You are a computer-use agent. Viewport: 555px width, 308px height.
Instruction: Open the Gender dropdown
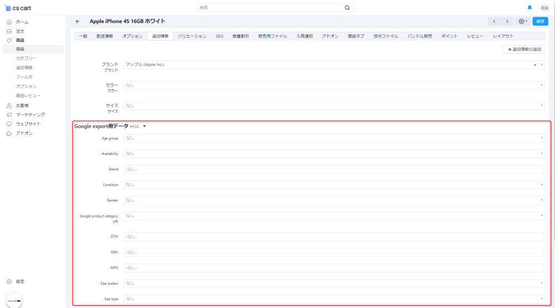pos(334,200)
